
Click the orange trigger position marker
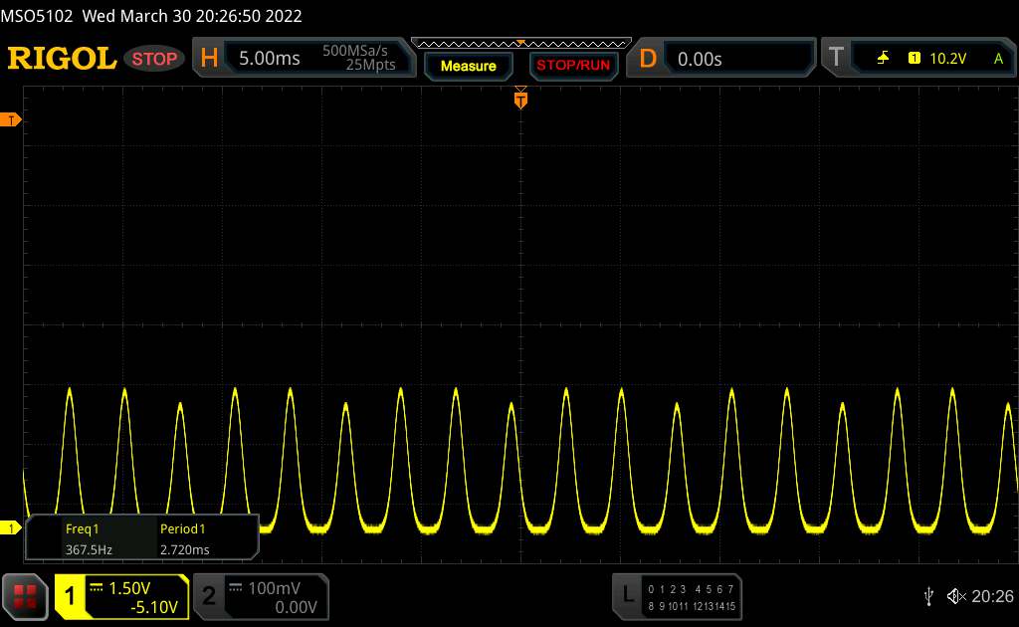click(x=520, y=99)
